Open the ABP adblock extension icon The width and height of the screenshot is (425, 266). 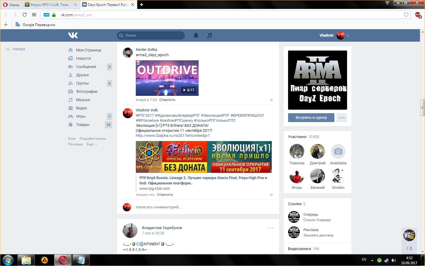click(418, 15)
